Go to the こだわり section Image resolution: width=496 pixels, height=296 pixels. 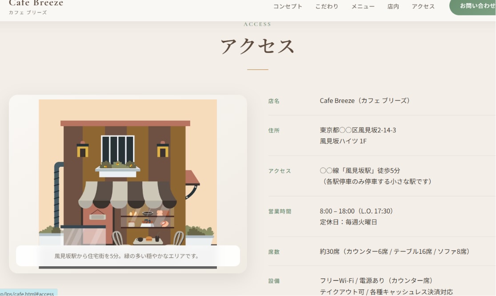click(x=327, y=6)
